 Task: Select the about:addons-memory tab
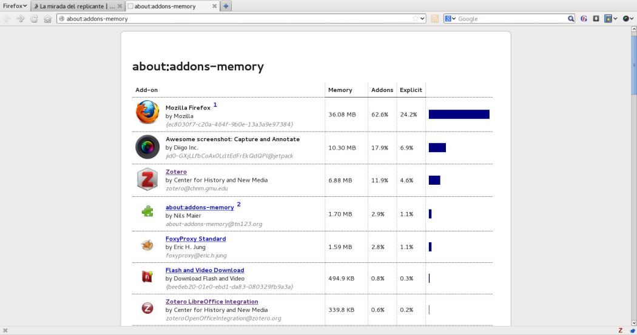click(x=173, y=6)
